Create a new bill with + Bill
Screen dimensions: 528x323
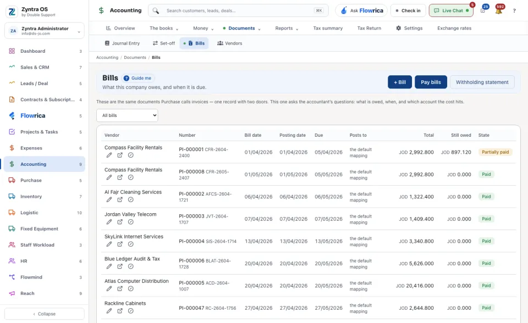400,82
